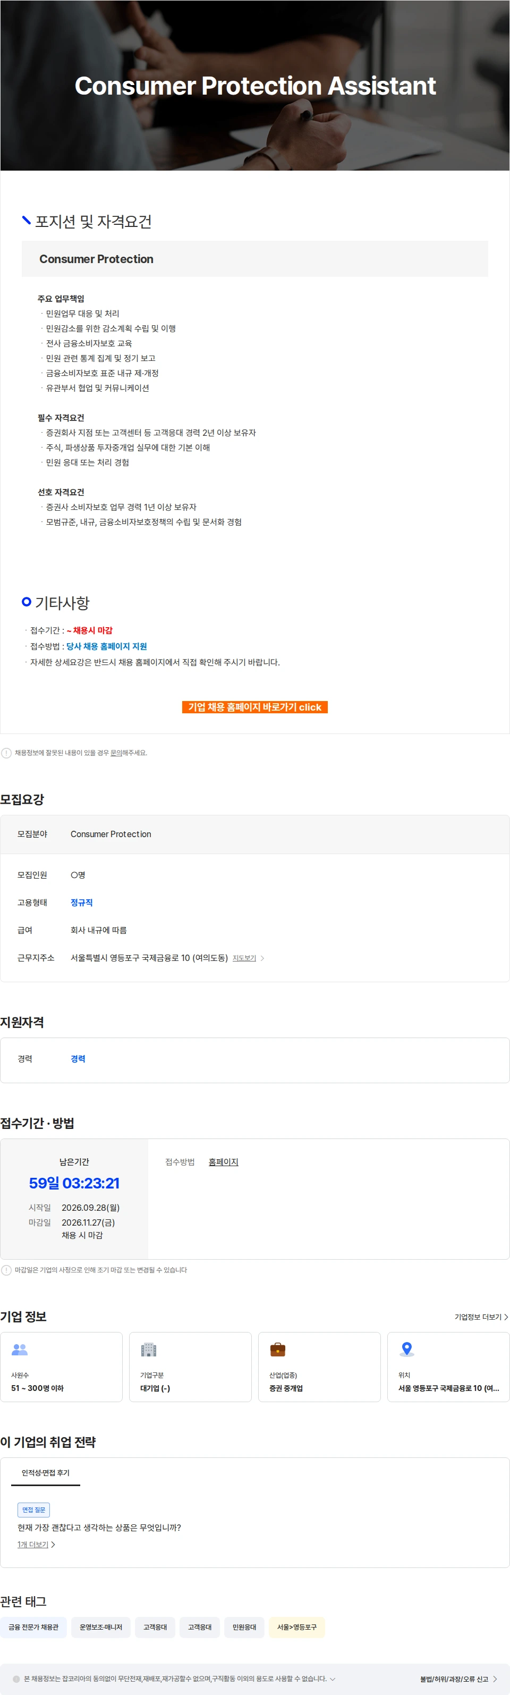The image size is (510, 1695).
Task: Open the 민원응대 tag
Action: tap(244, 1627)
